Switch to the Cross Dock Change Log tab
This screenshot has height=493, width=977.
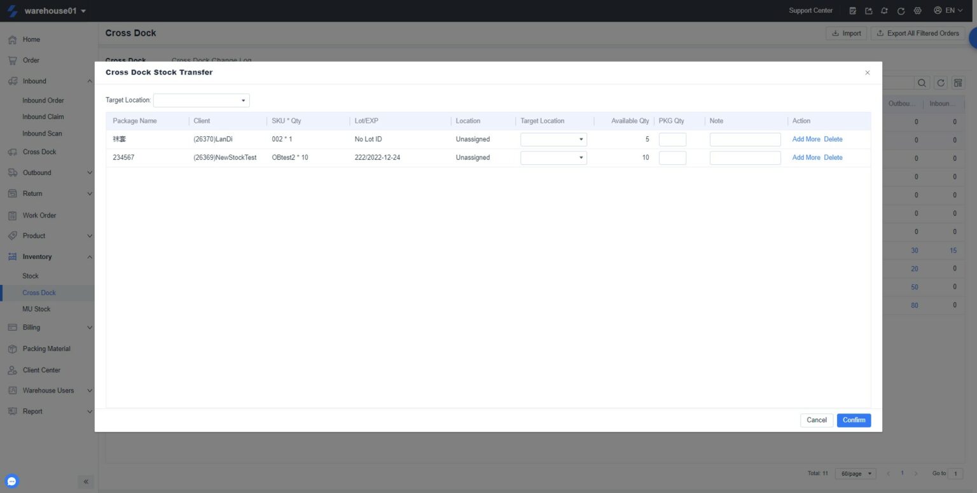click(x=212, y=60)
